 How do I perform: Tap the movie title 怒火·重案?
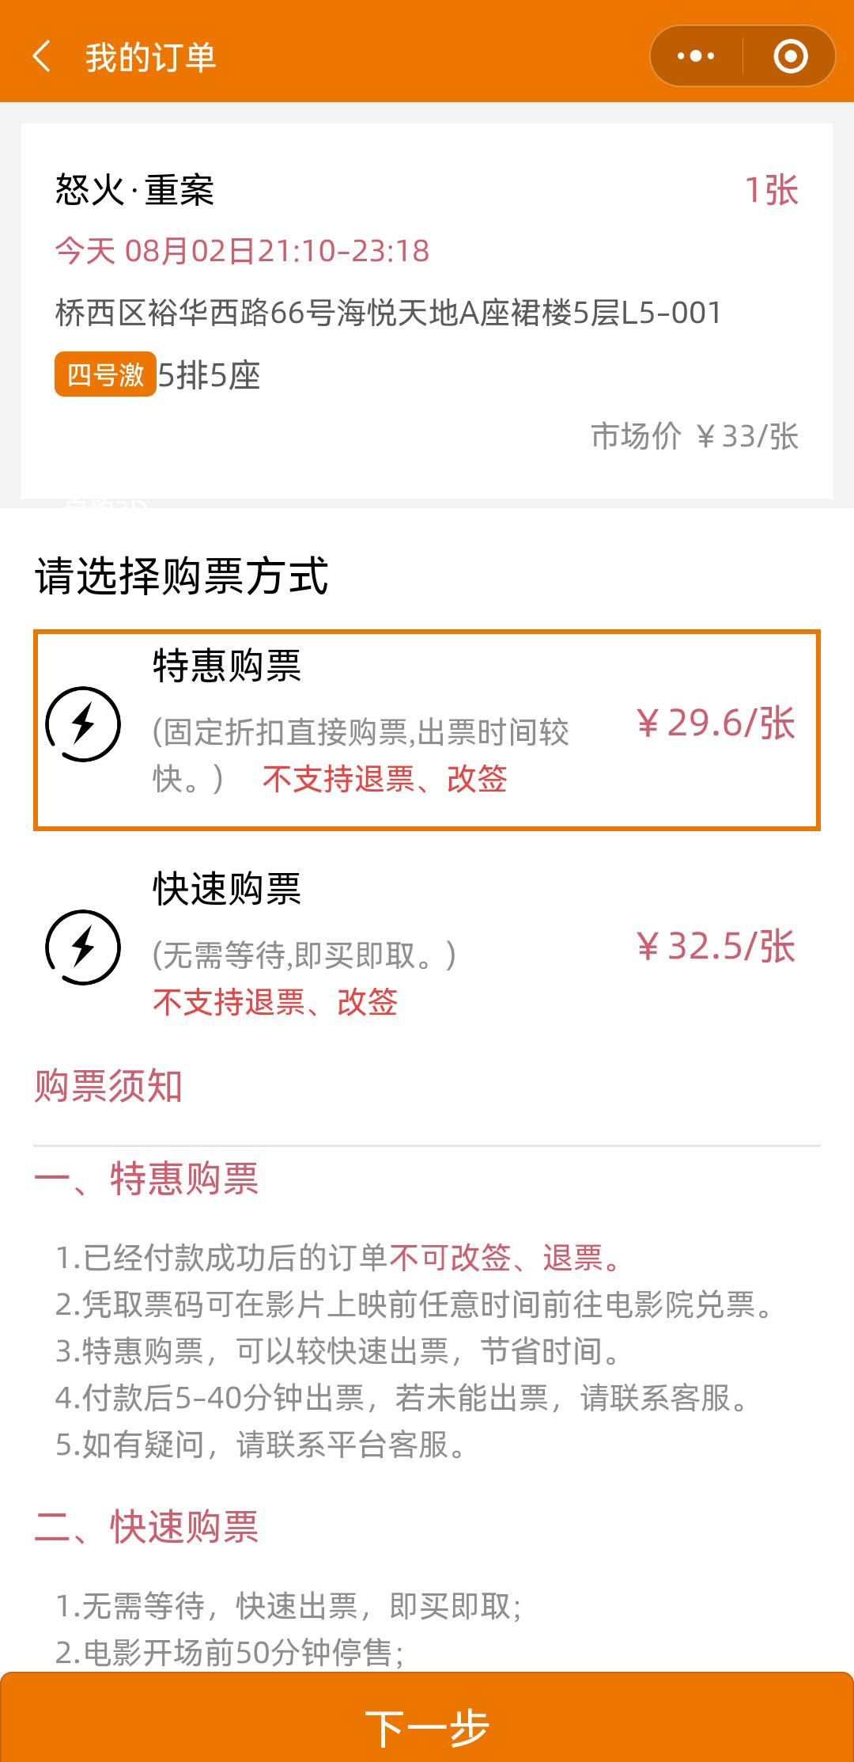tap(134, 191)
